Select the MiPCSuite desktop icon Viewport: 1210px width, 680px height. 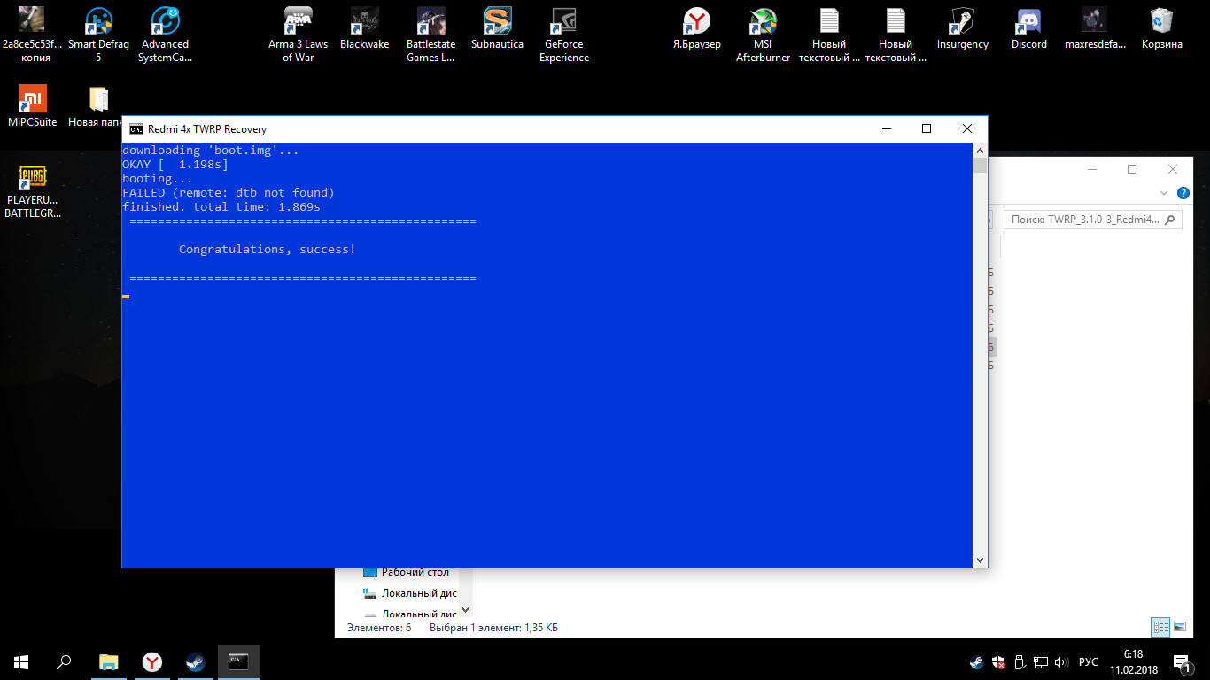[32, 105]
